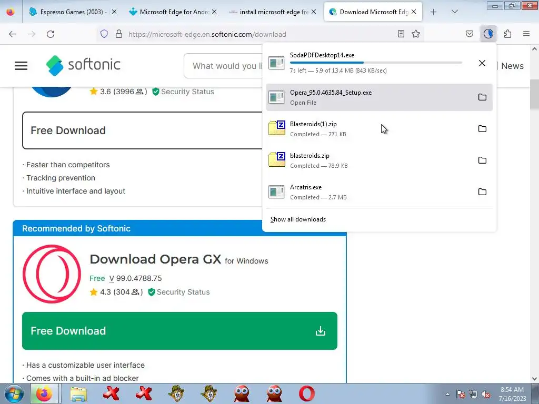Show Arcatris.exe in folder
Viewport: 539px width, 404px height.
(x=482, y=192)
